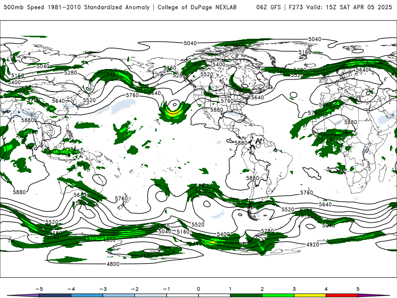This screenshot has width=397, height=298.
Task: Click the colorbar tick label "-1"
Action: pyautogui.click(x=166, y=289)
